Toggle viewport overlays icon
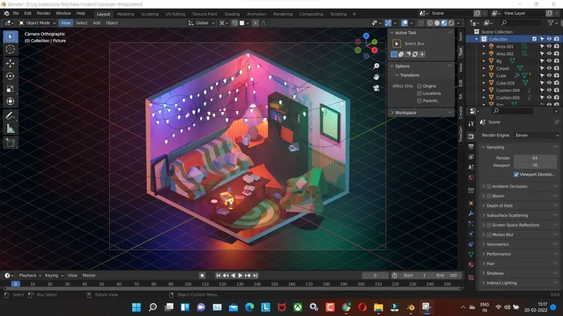The width and height of the screenshot is (563, 316). pyautogui.click(x=404, y=22)
